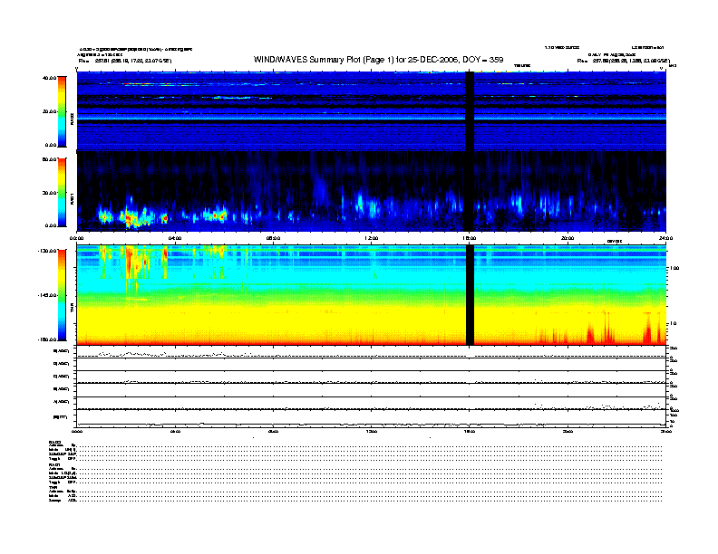The image size is (718, 554).
Task: Click the 16:00 tick label under RAD1 panel
Action: pos(470,238)
